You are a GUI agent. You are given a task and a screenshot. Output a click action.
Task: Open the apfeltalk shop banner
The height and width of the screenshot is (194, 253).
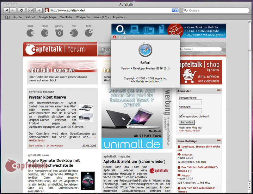point(201,72)
